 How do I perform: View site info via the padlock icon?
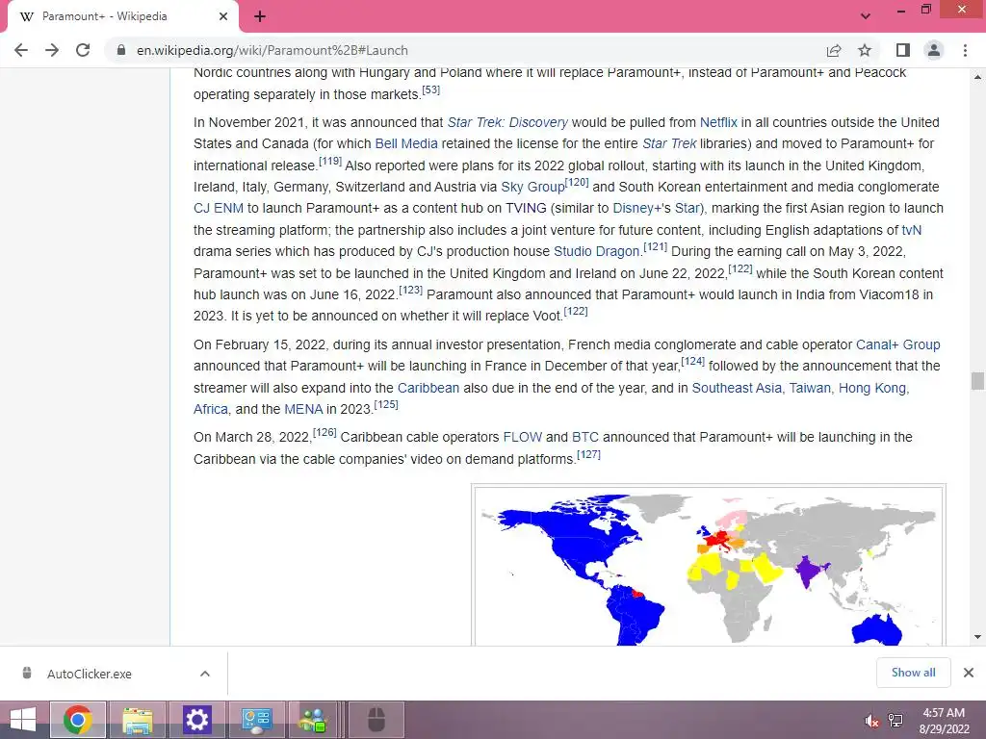coord(121,50)
